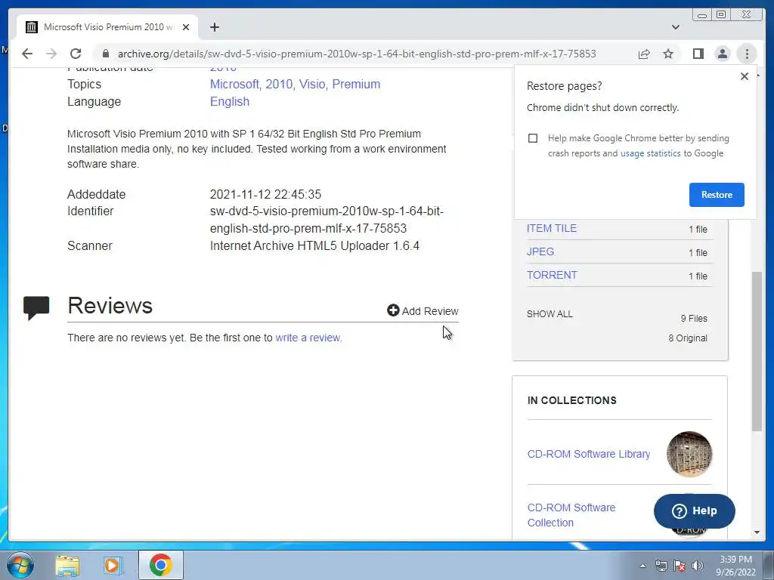774x580 pixels.
Task: Click Addeddate value 2021-11-12 22:45:35
Action: [x=265, y=194]
